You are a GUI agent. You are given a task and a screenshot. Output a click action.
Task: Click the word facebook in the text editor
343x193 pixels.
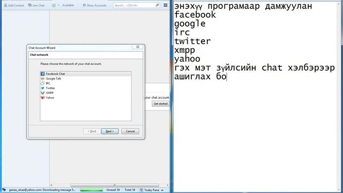(195, 15)
